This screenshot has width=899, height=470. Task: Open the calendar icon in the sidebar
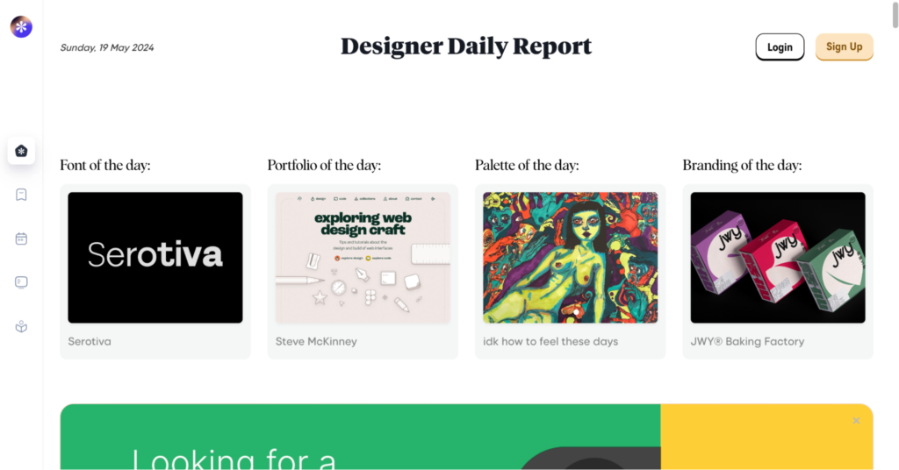tap(21, 239)
